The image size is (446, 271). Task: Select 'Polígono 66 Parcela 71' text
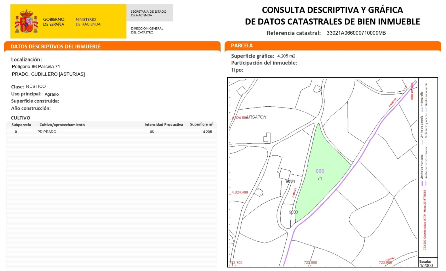pos(36,67)
